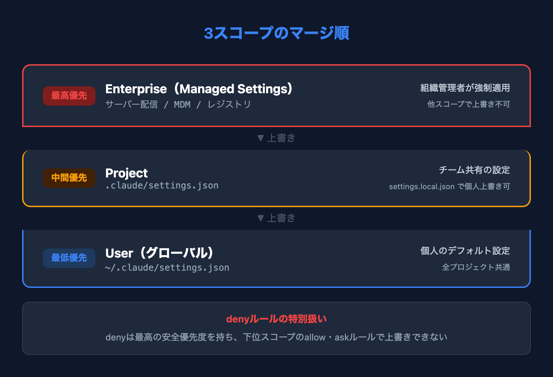Screen dimensions: 553x377
Task: Click the blue 最低優先 badge
Action: 69,258
